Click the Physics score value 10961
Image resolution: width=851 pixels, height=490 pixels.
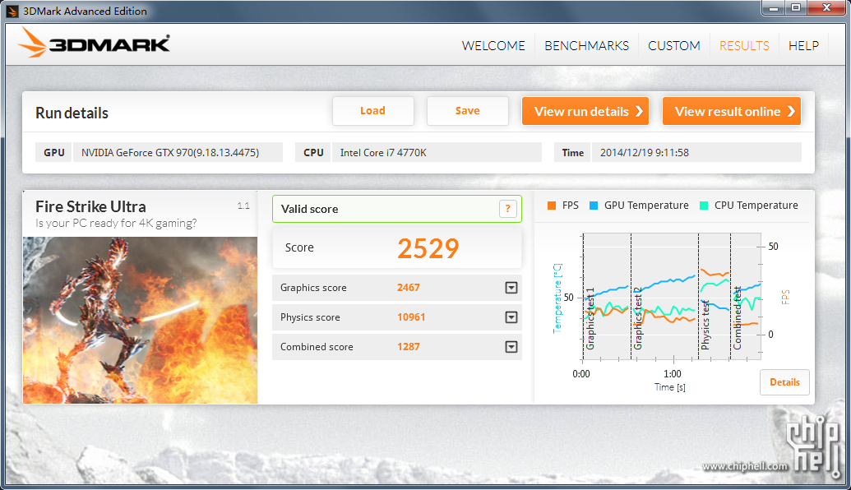tap(411, 317)
